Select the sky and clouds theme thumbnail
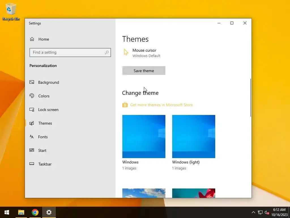Image resolution: width=290 pixels, height=218 pixels. pyautogui.click(x=144, y=193)
